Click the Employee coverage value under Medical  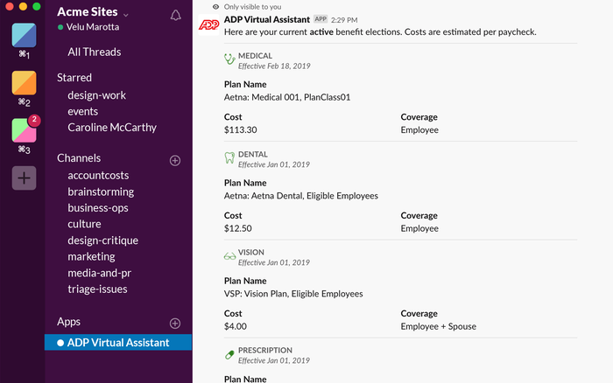pyautogui.click(x=419, y=130)
